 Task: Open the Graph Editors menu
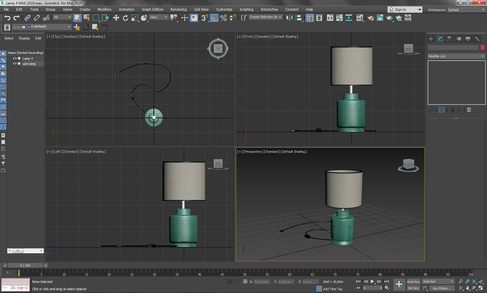coord(152,10)
